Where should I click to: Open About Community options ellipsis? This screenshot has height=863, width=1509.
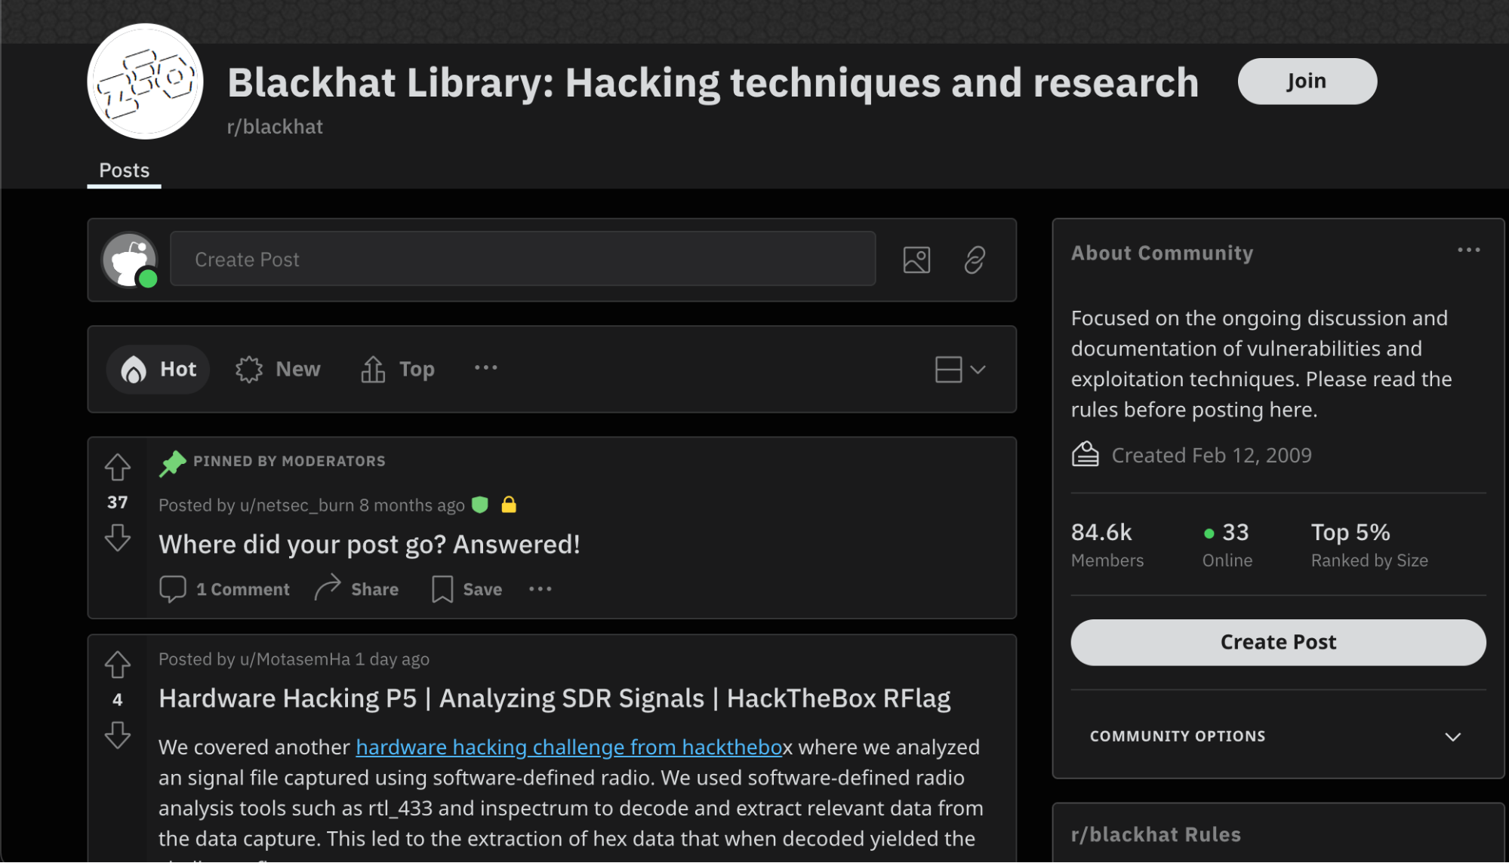[x=1468, y=250]
